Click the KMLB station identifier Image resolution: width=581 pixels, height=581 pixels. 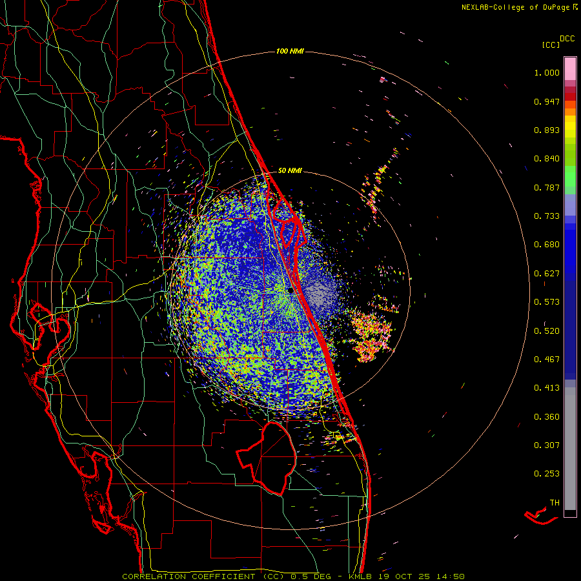coord(362,576)
